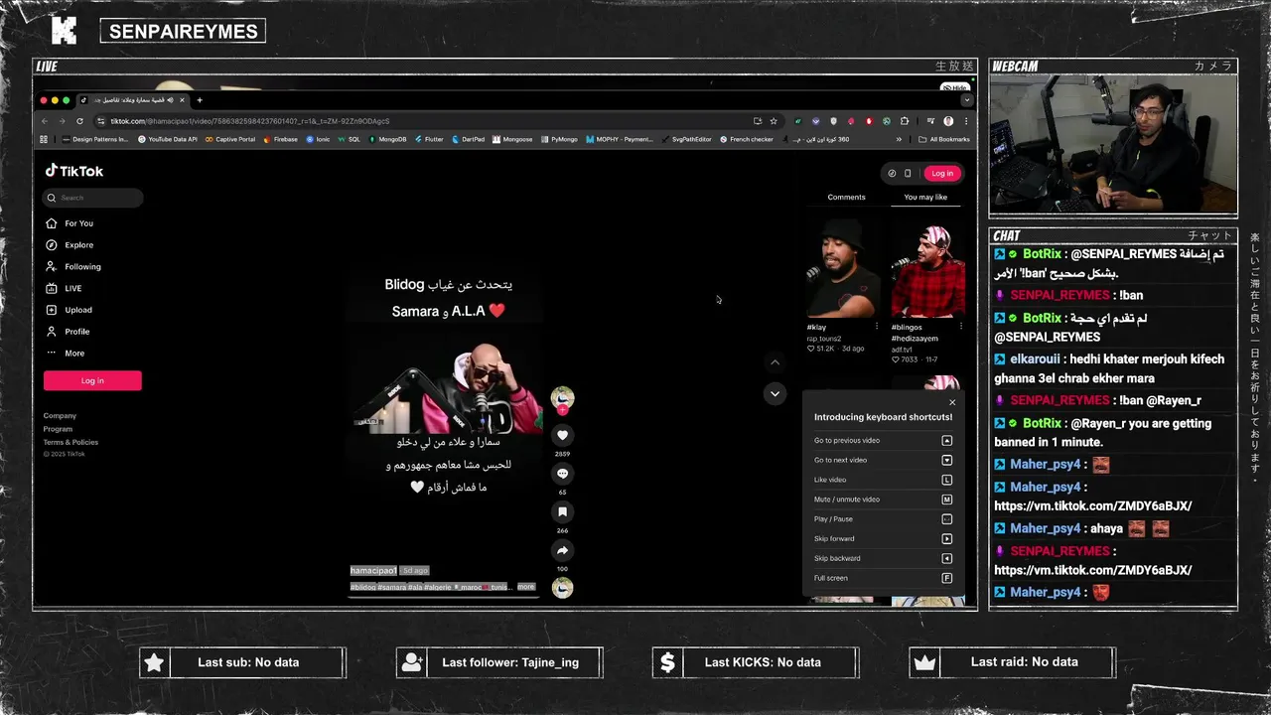
Task: Open the MongoDB bookmark
Action: (387, 139)
